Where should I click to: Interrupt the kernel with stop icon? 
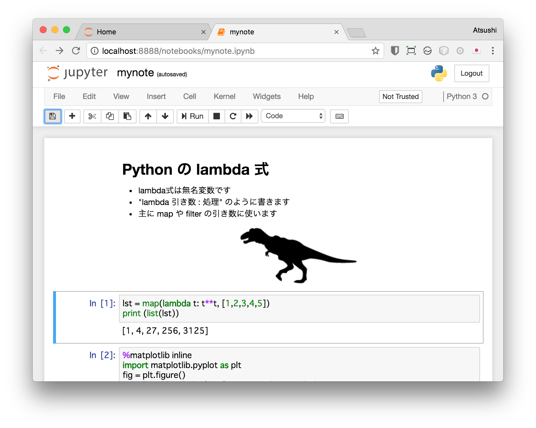(216, 116)
